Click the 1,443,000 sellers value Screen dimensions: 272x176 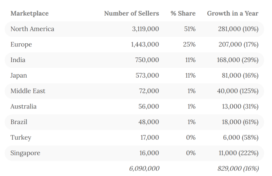(145, 44)
